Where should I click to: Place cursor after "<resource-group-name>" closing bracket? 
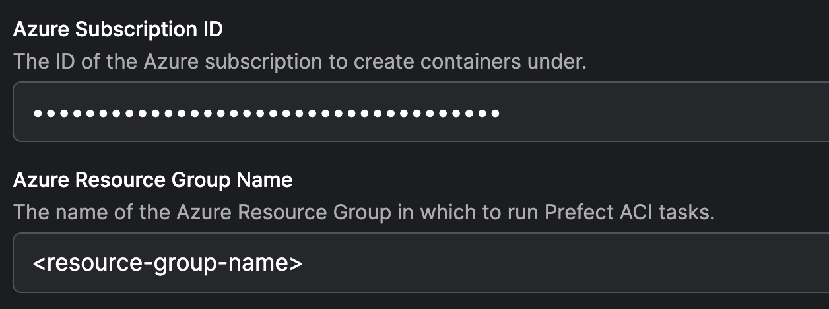(304, 263)
